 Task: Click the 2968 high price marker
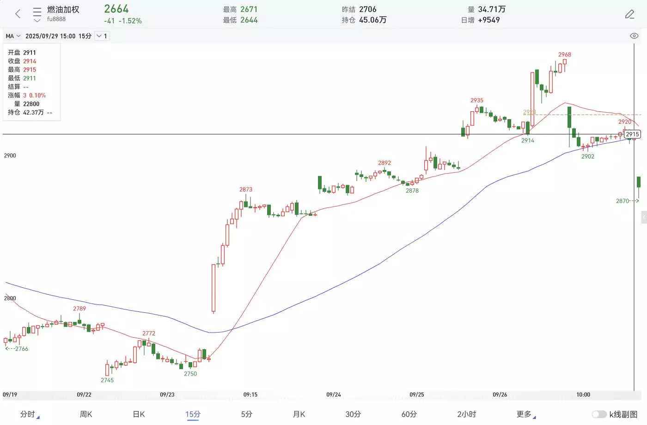click(564, 55)
